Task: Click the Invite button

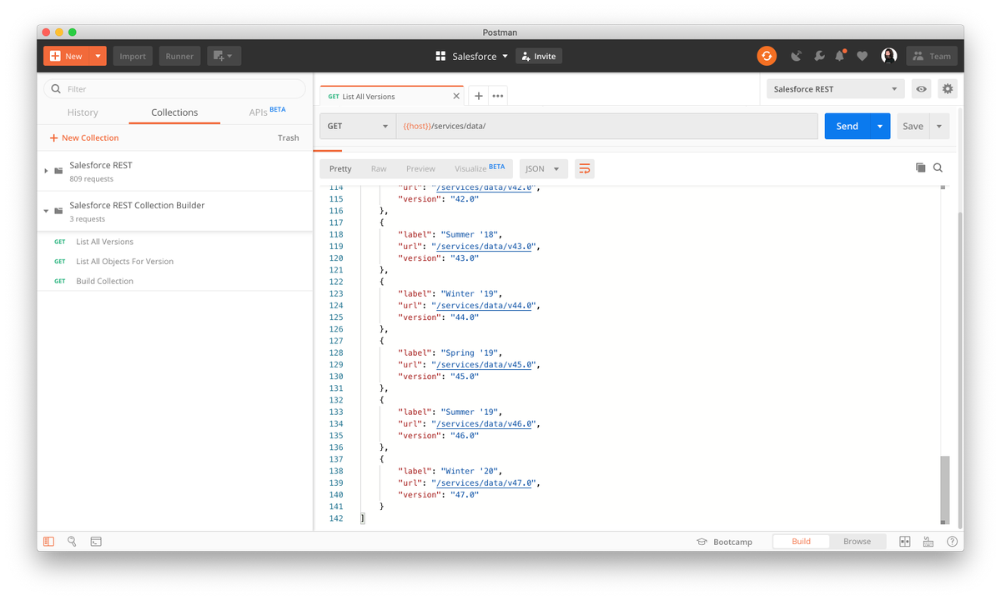Action: coord(539,56)
